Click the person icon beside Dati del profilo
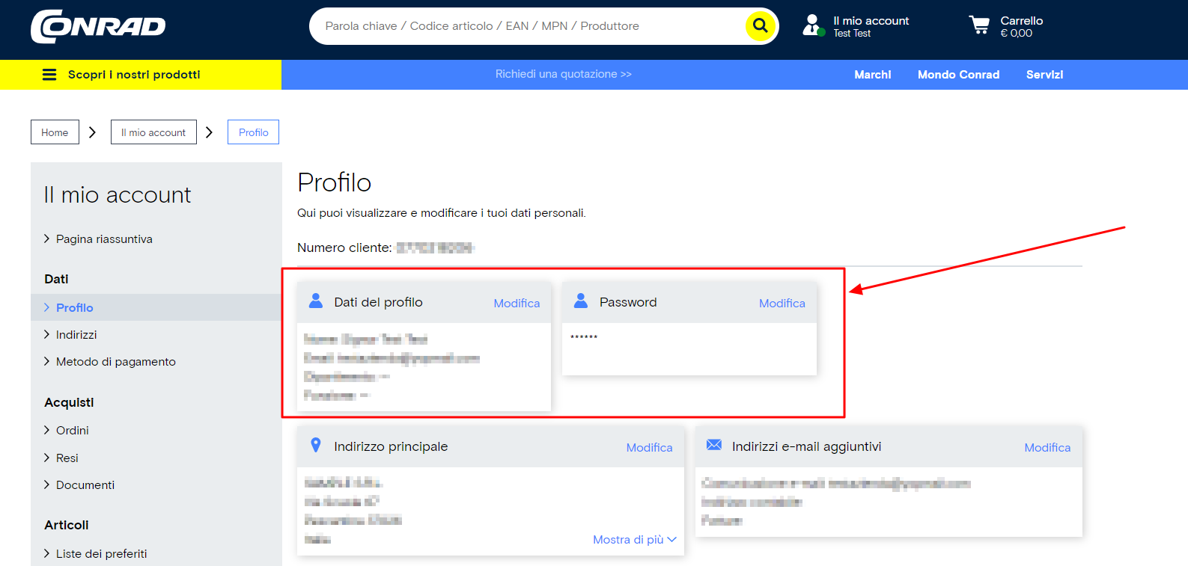The height and width of the screenshot is (566, 1188). click(x=316, y=301)
